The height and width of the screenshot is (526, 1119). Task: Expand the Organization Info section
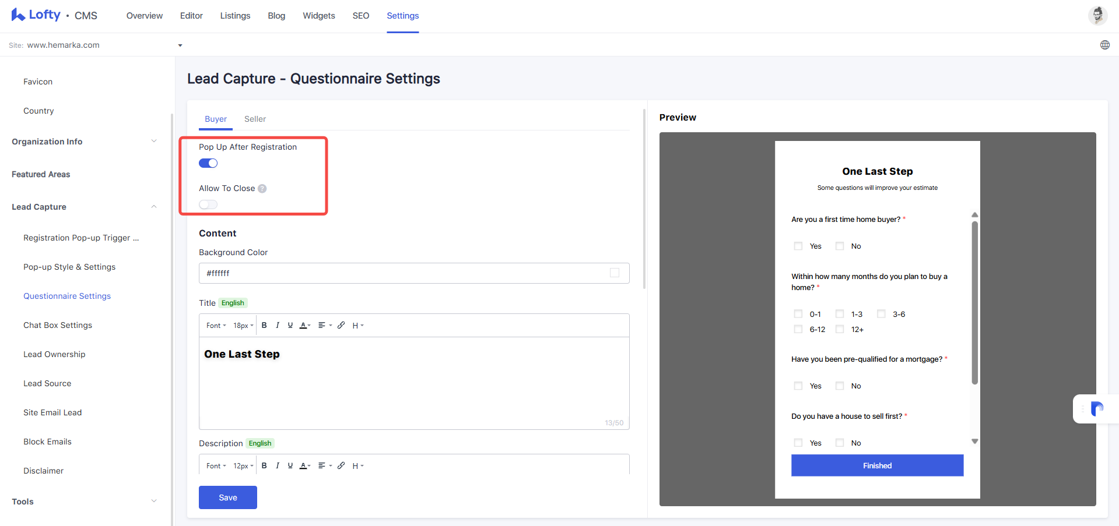(x=85, y=142)
